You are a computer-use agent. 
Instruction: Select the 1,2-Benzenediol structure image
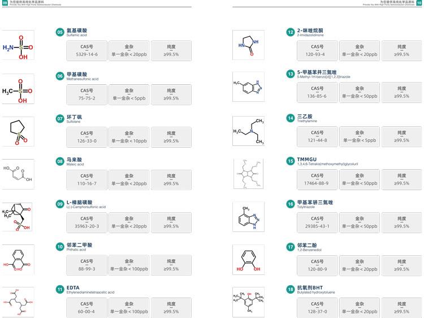(x=248, y=259)
